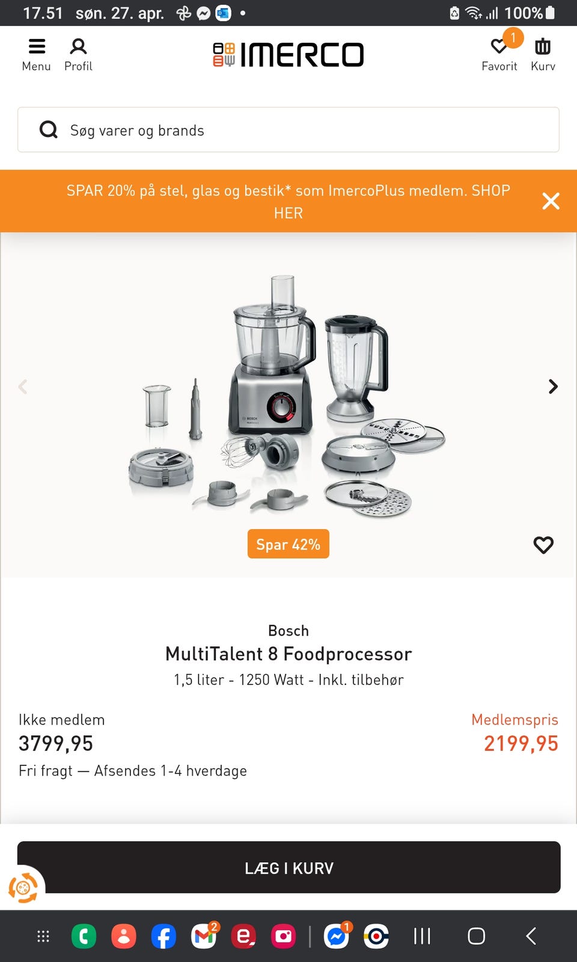Viewport: 577px width, 962px height.
Task: Open the hamburger Menu
Action: pyautogui.click(x=36, y=54)
